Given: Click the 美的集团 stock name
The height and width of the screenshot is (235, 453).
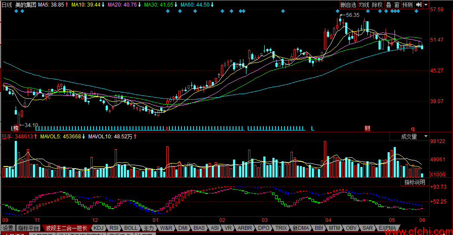Looking at the screenshot, I should (26, 5).
